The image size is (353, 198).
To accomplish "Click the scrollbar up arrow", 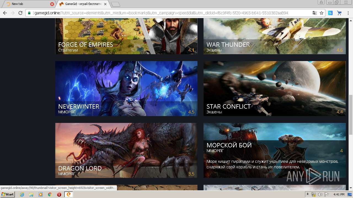I will (x=351, y=20).
